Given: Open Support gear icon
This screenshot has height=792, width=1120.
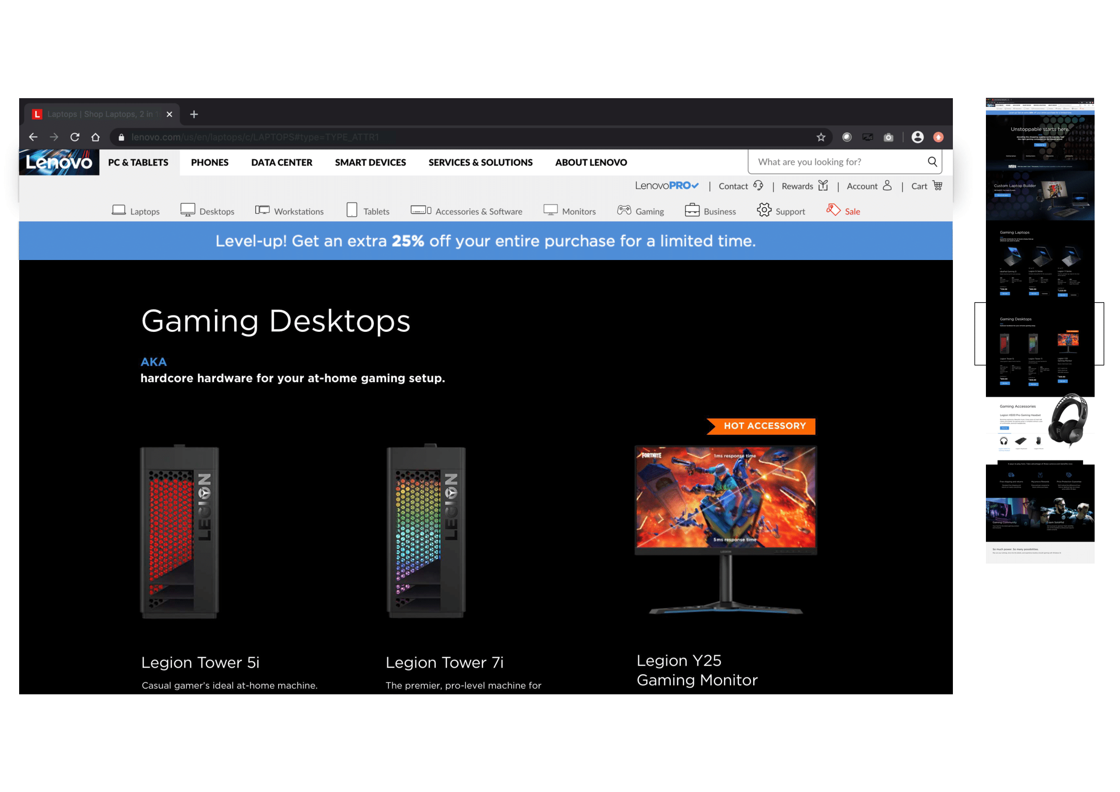Looking at the screenshot, I should click(764, 210).
